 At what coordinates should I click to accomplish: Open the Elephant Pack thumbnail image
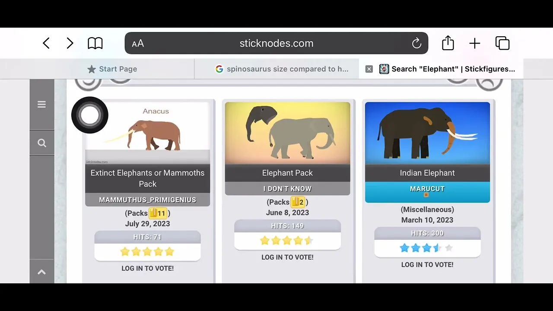pos(288,133)
